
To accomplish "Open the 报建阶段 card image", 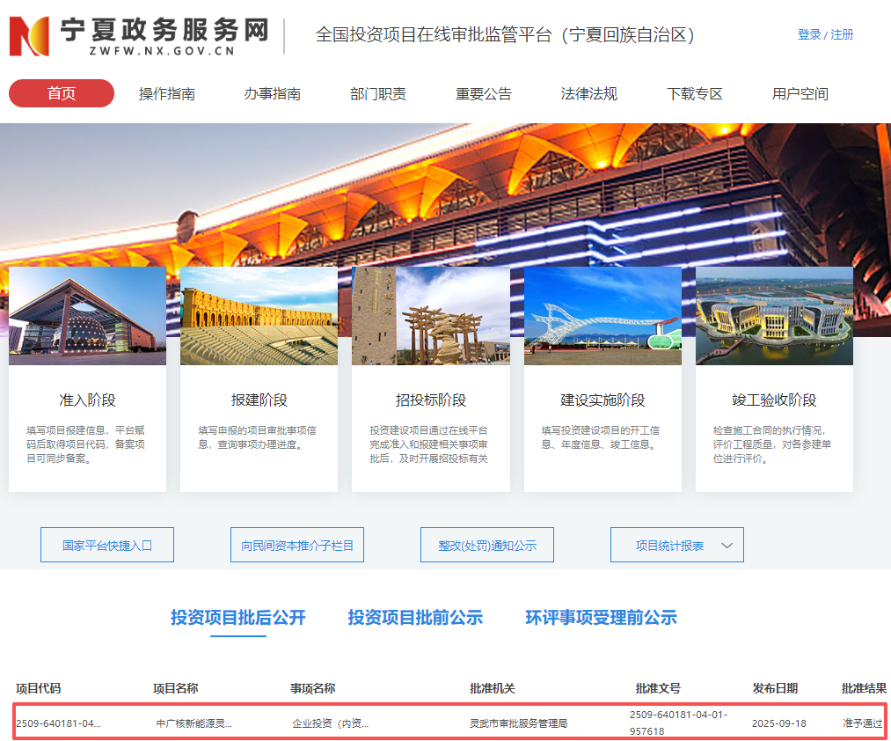I will coord(259,316).
